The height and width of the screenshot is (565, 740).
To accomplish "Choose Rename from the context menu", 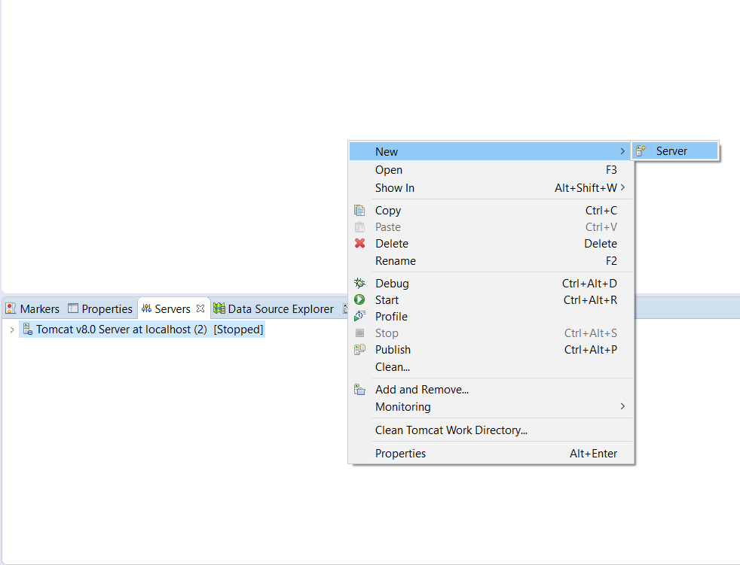I will click(x=396, y=261).
